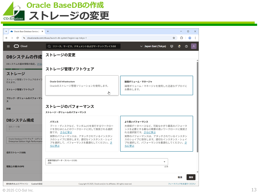Open the Oracle Cloud hamburger navigation menu

tap(8, 46)
